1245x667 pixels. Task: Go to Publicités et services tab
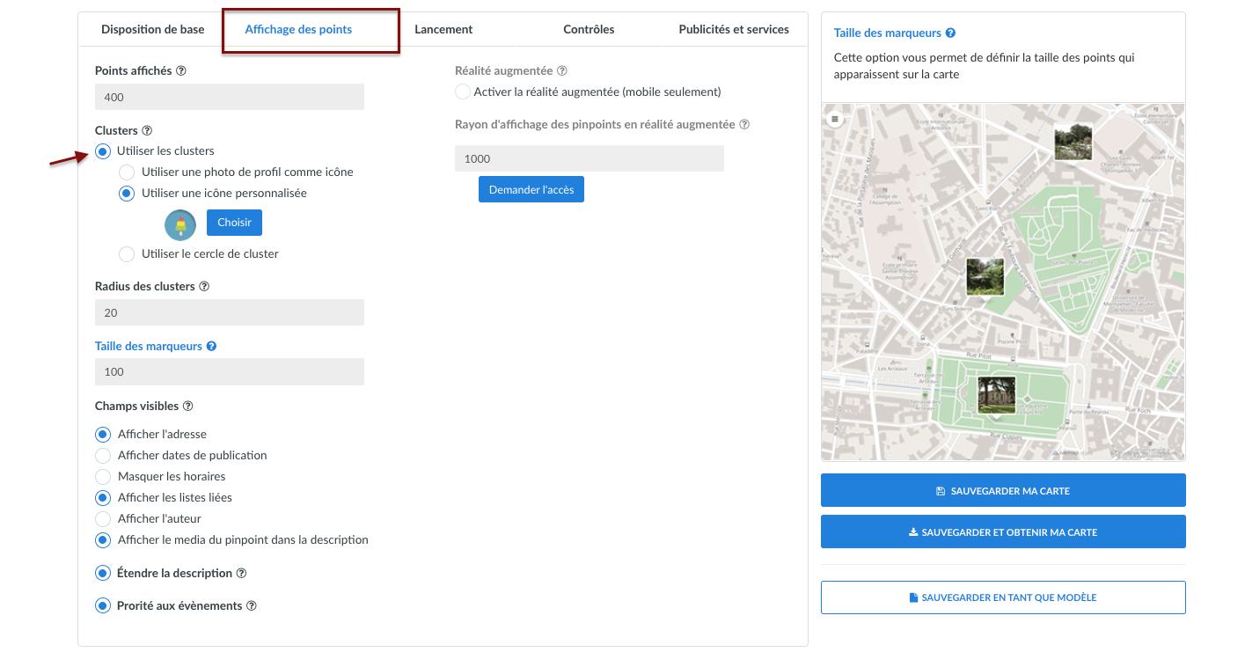point(734,30)
